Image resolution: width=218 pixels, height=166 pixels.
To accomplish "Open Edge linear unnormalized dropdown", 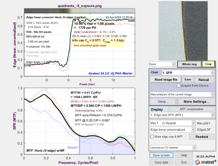I will click(x=173, y=129).
